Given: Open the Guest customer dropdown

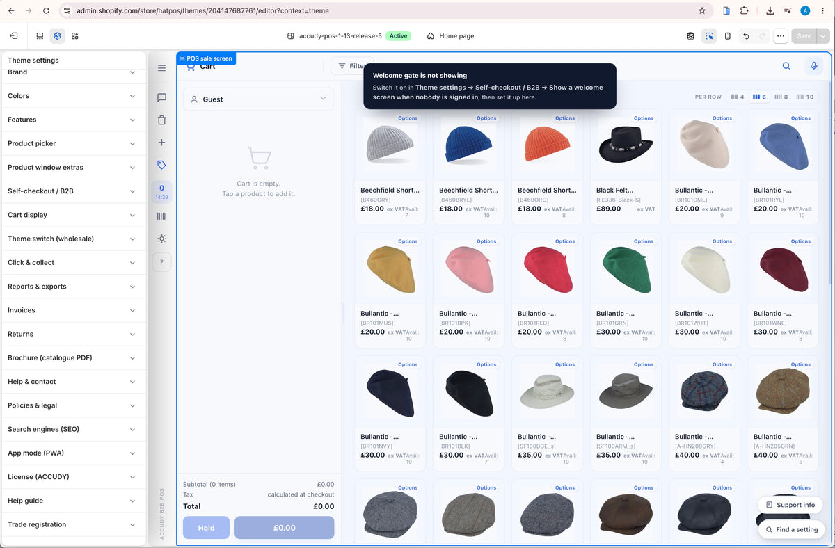Looking at the screenshot, I should pos(258,99).
